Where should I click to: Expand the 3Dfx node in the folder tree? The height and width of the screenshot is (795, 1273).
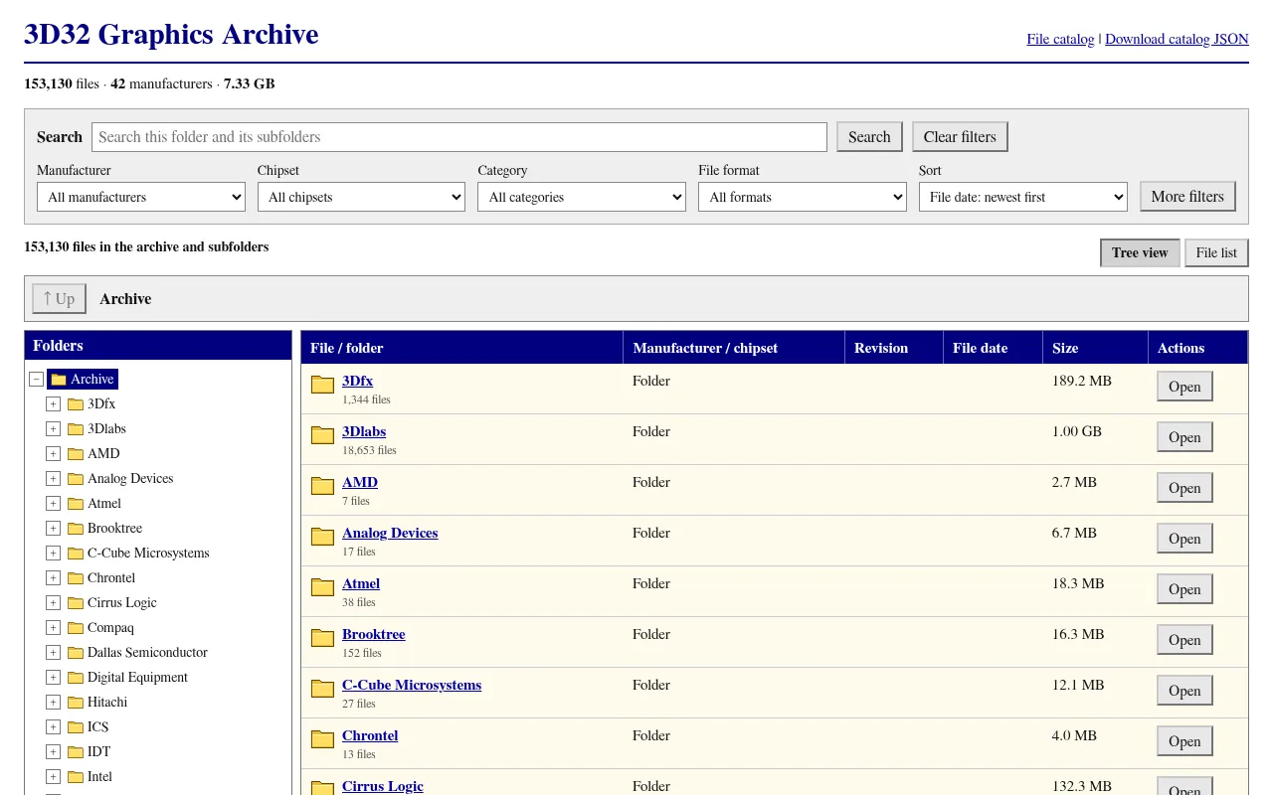pos(54,403)
